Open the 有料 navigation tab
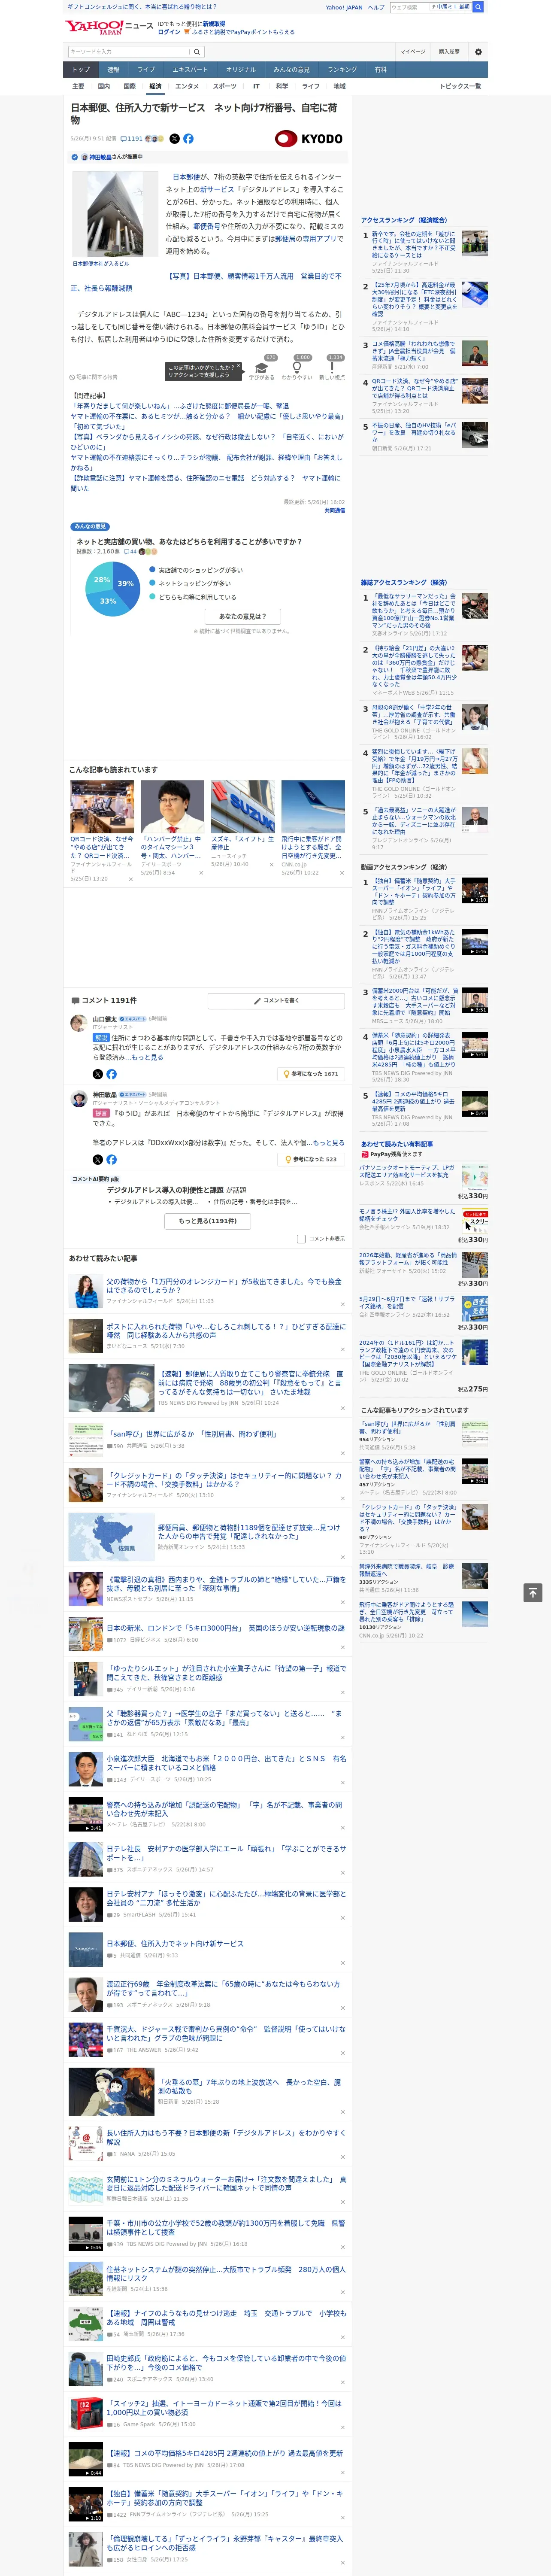This screenshot has width=551, height=2576. pyautogui.click(x=380, y=70)
